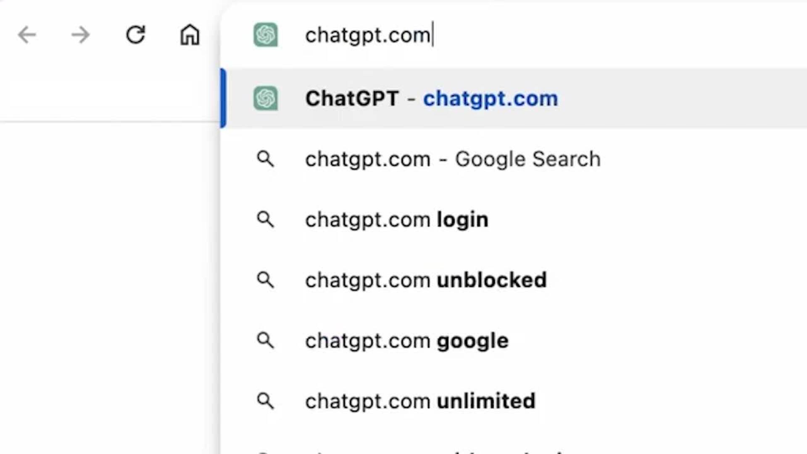Select the 'chatgpt.com login' suggestion
This screenshot has height=454, width=807.
(396, 220)
